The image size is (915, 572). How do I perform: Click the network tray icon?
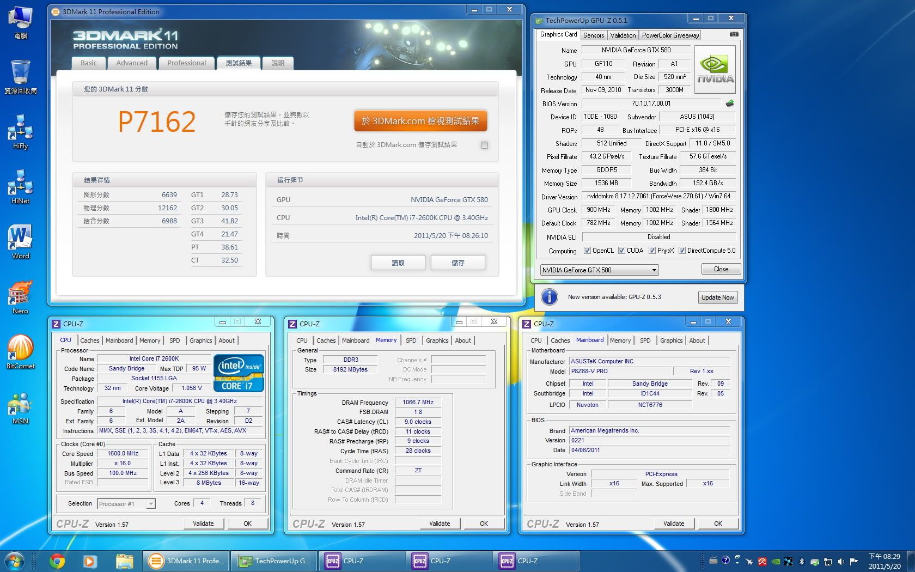(828, 561)
